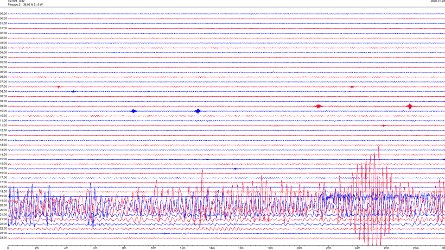Select the "10m" minute-axis label
The height and width of the screenshot is (250, 445).
point(153,248)
